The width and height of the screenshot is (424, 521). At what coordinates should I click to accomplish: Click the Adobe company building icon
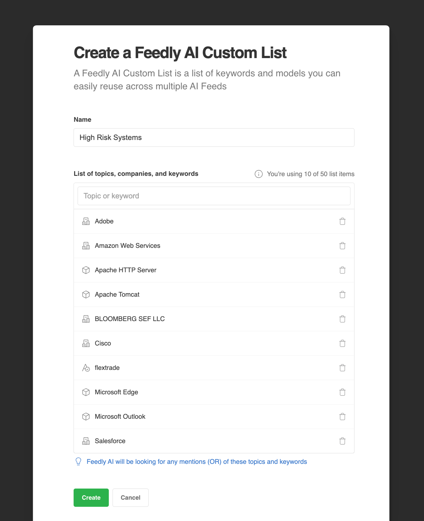click(86, 221)
